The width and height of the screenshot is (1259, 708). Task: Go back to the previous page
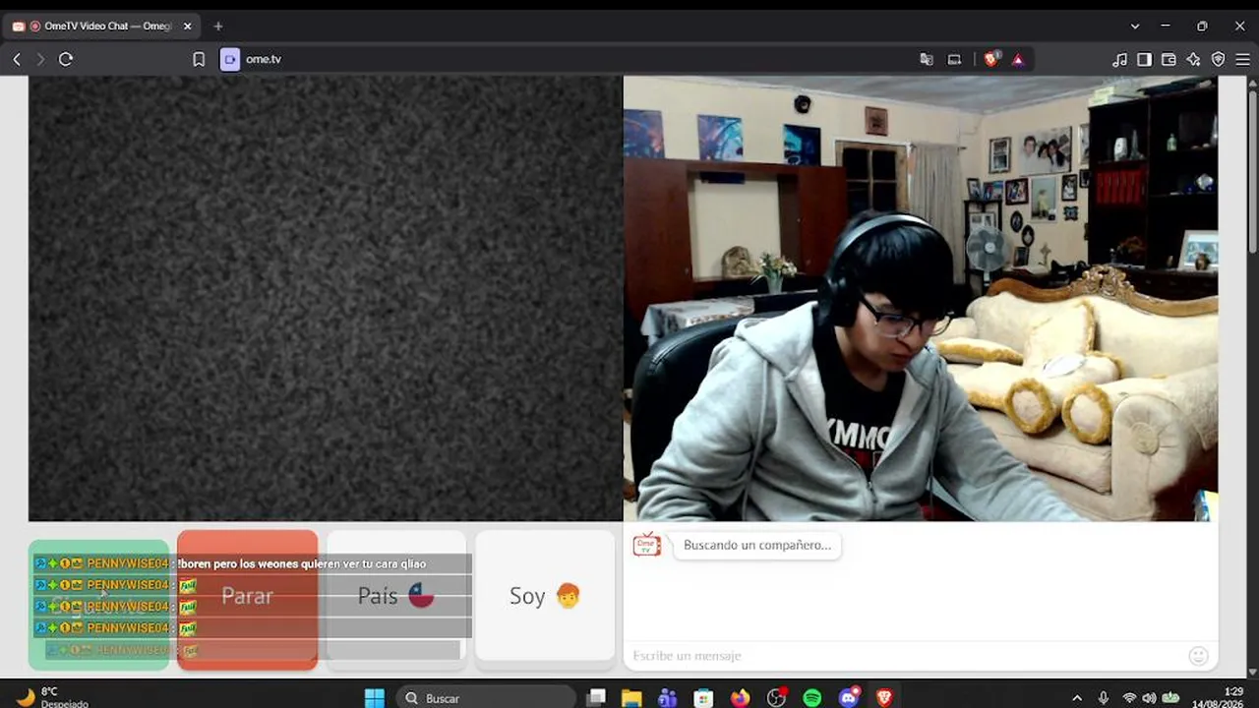tap(17, 59)
